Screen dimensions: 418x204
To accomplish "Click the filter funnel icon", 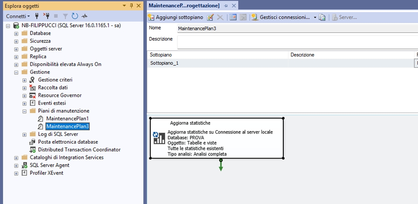I will (x=65, y=16).
